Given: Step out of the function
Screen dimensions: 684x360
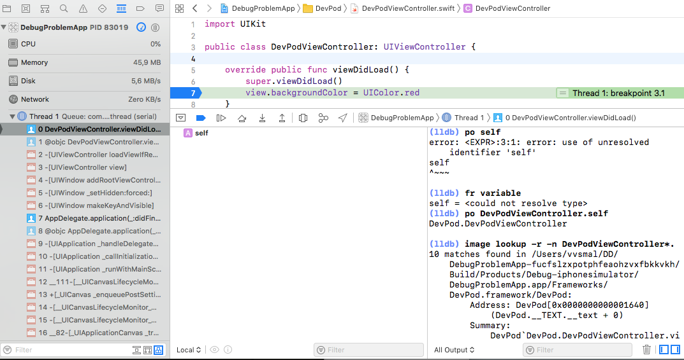Looking at the screenshot, I should point(282,118).
